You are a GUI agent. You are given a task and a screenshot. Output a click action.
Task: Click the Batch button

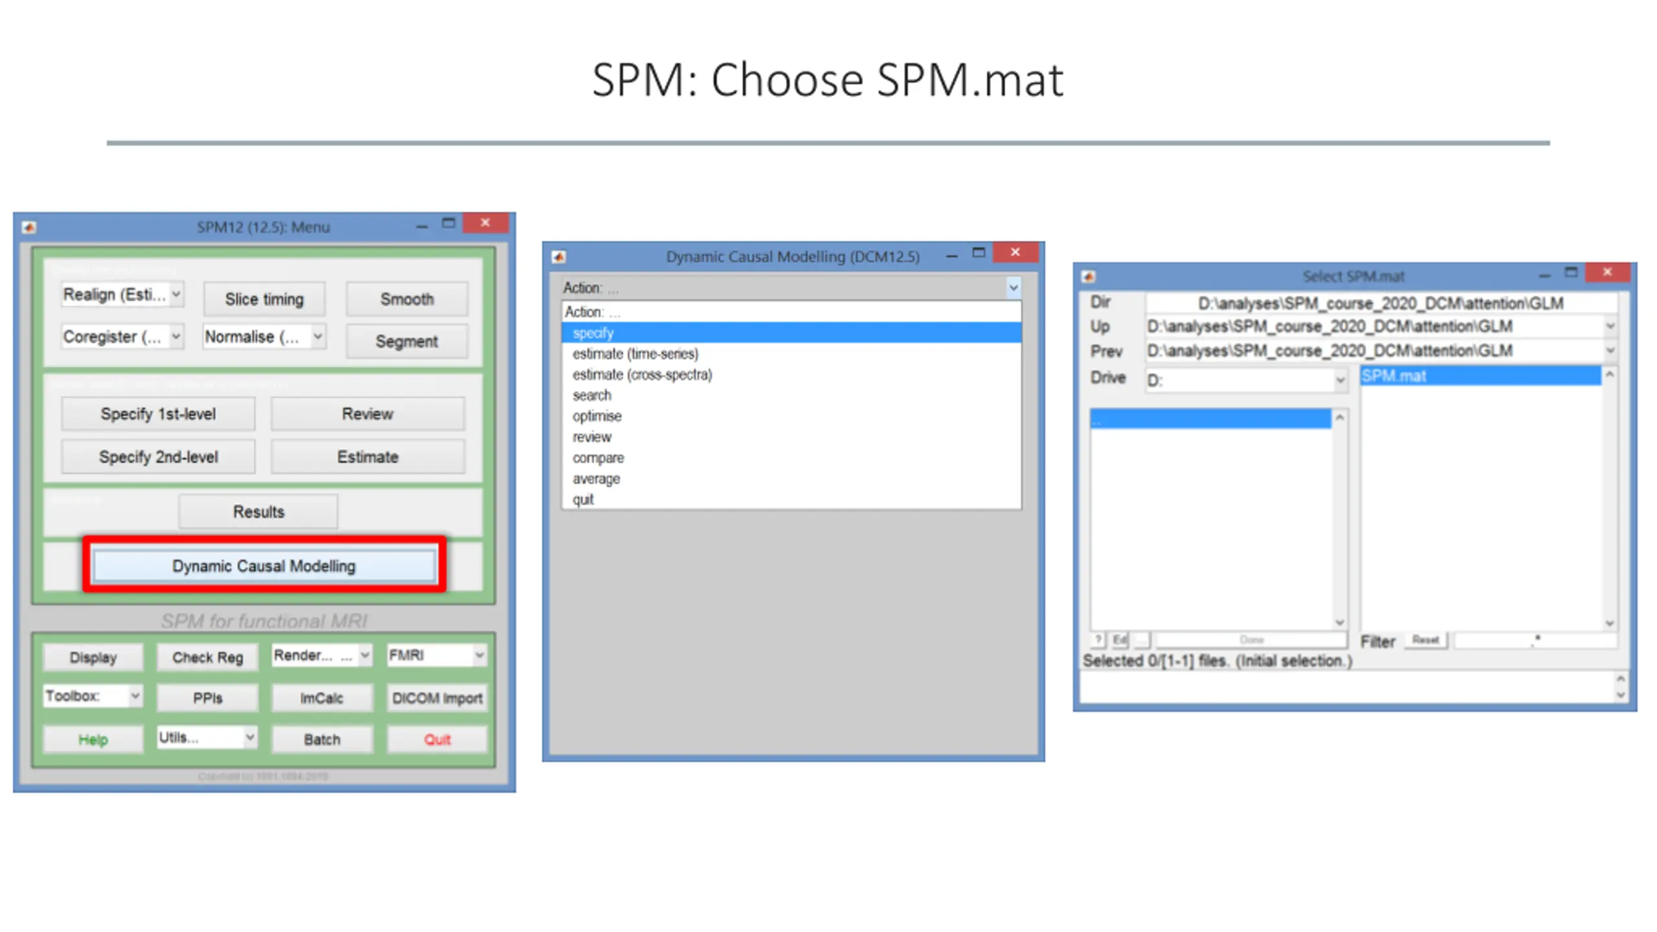click(x=322, y=739)
